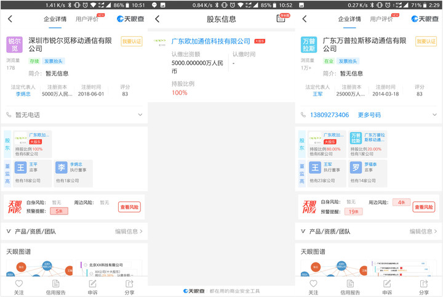Tap back arrow on 深圳市锐尔觅 company page
This screenshot has height=297, width=443.
[x=10, y=19]
